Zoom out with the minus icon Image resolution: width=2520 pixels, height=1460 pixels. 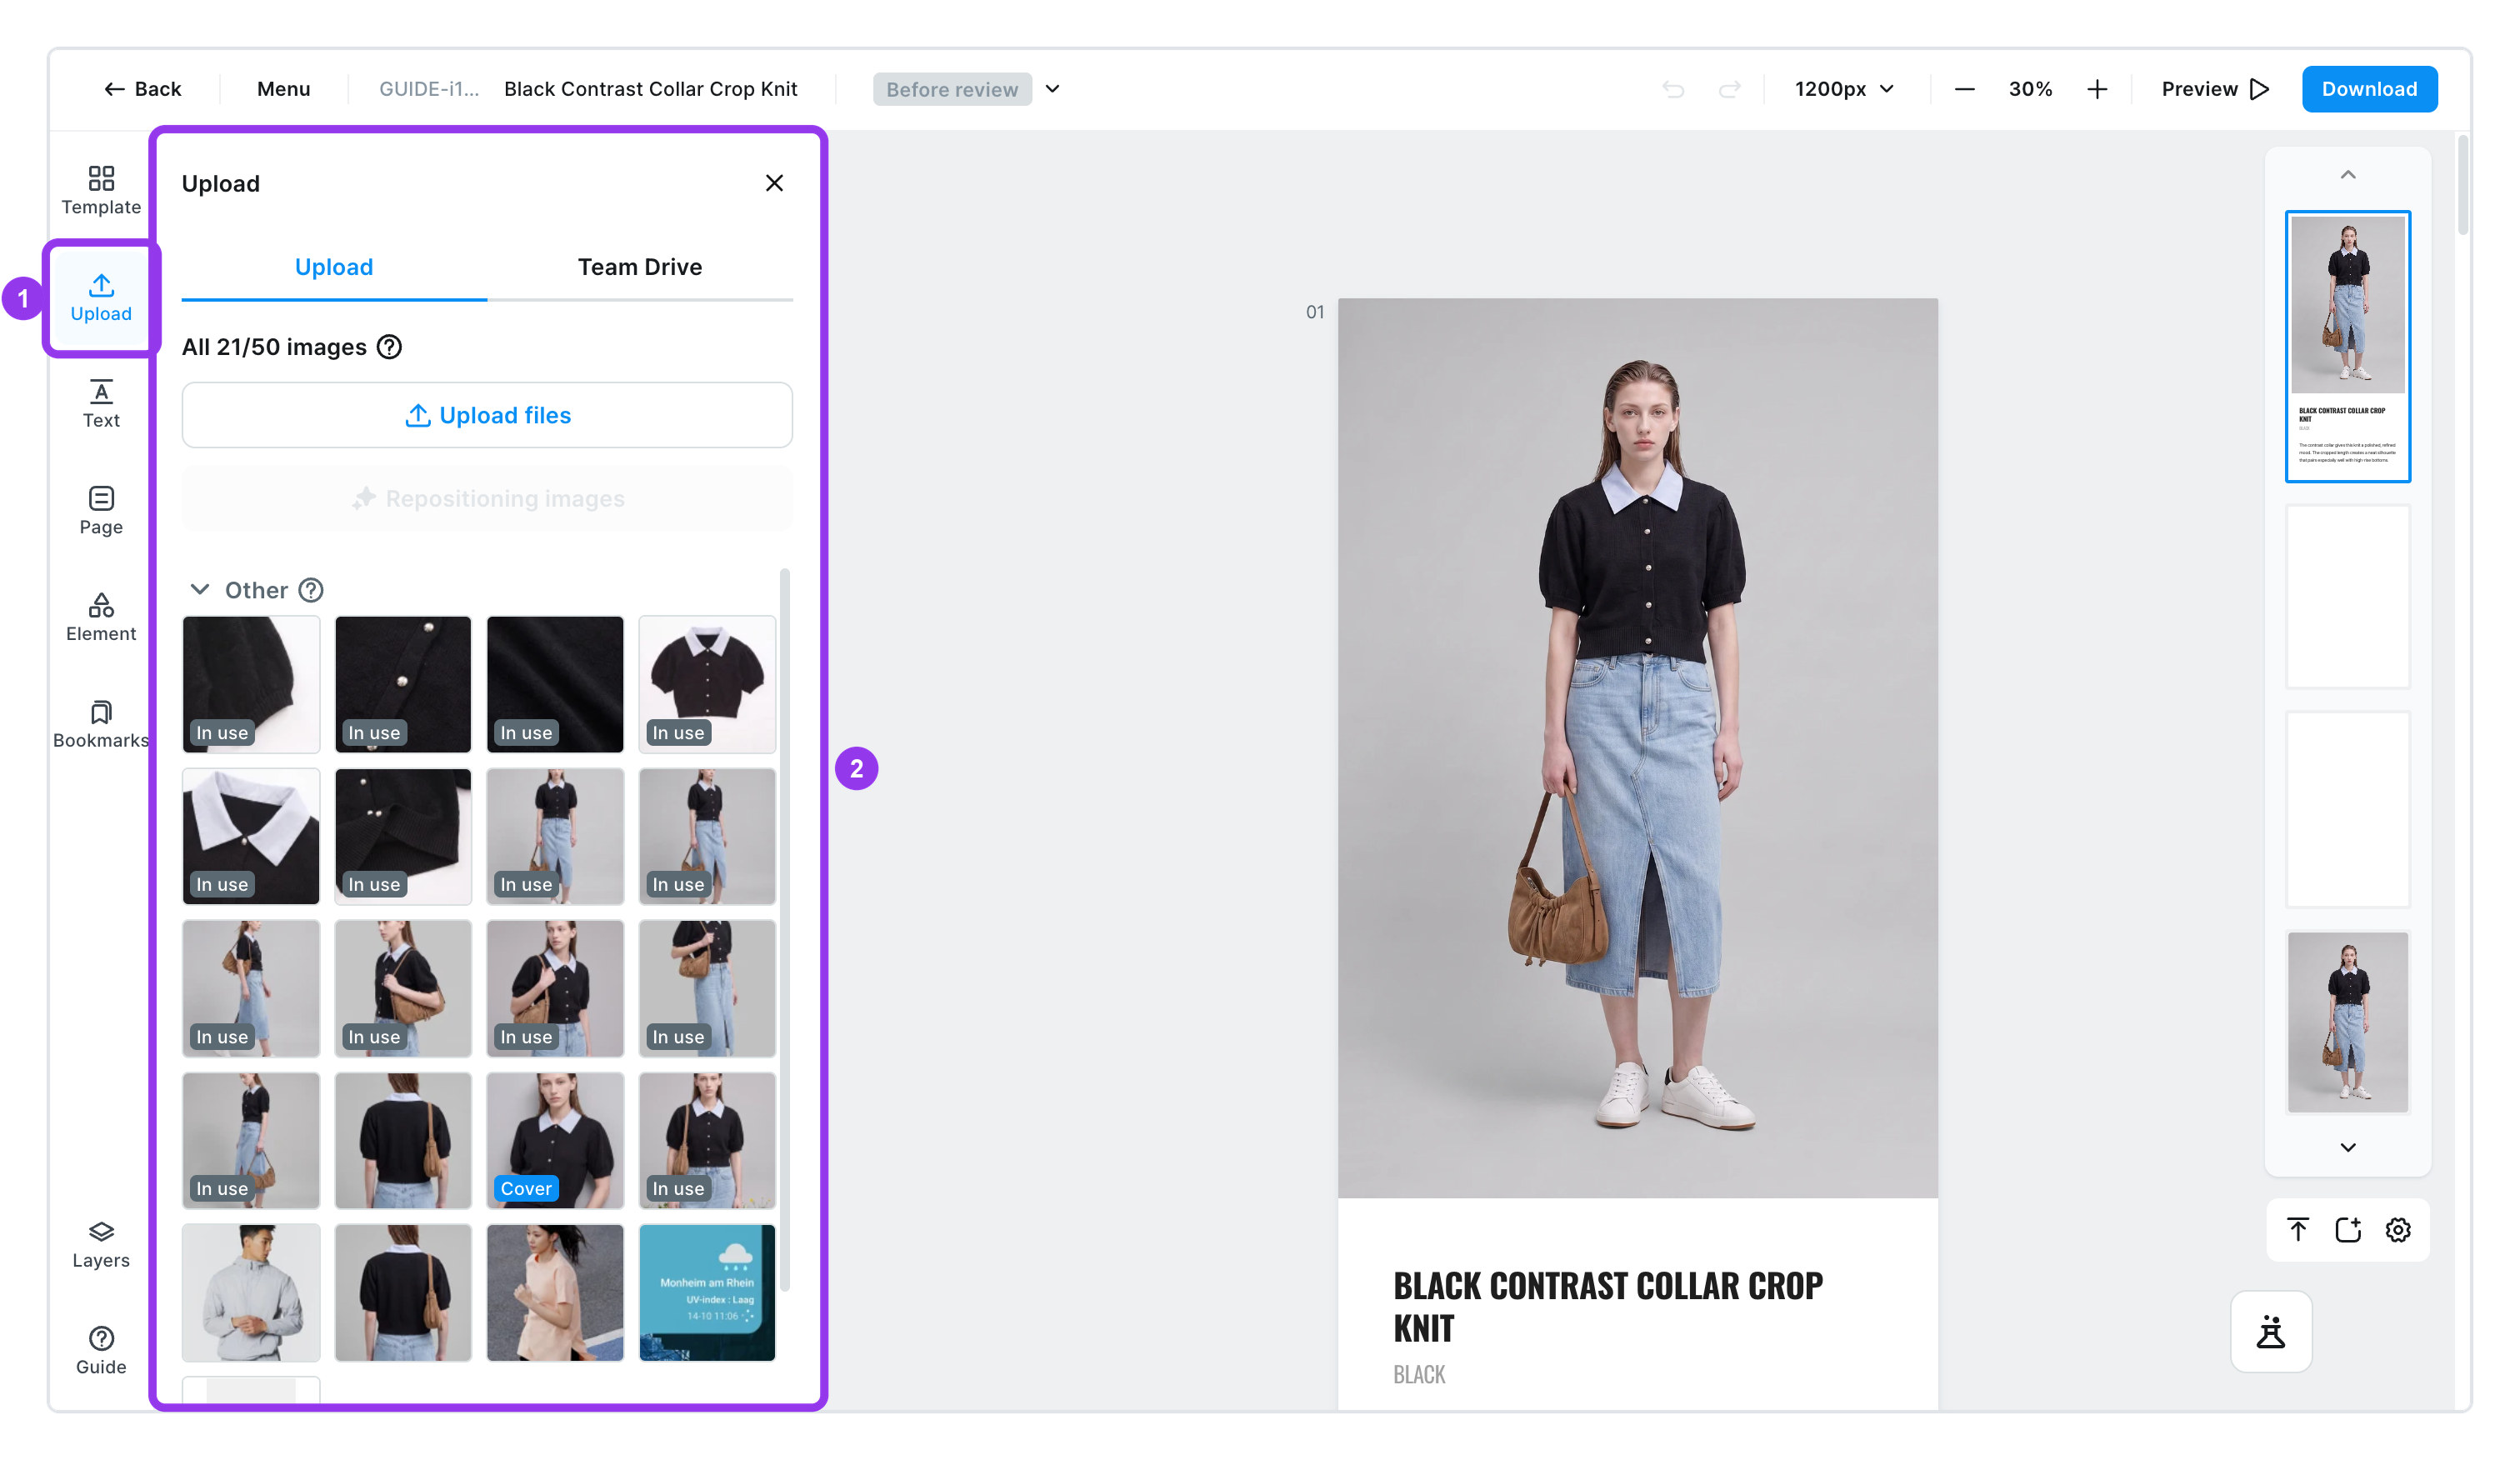1964,89
